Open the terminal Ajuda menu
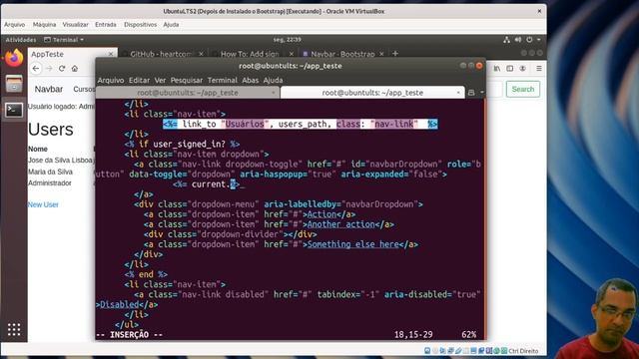The width and height of the screenshot is (639, 359). (273, 80)
